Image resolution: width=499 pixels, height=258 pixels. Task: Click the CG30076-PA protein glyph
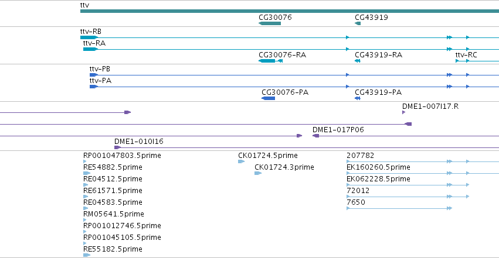tap(269, 98)
